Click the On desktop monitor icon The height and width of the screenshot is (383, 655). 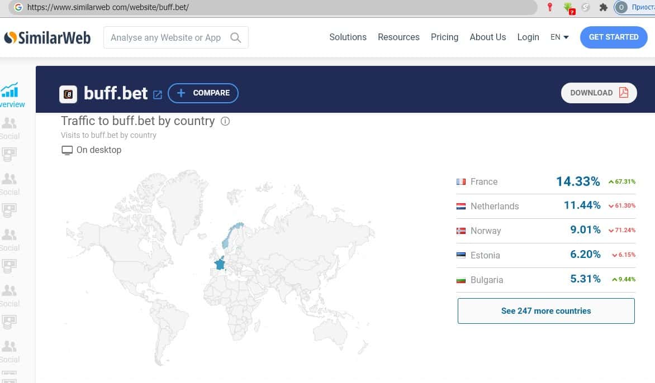(x=67, y=150)
